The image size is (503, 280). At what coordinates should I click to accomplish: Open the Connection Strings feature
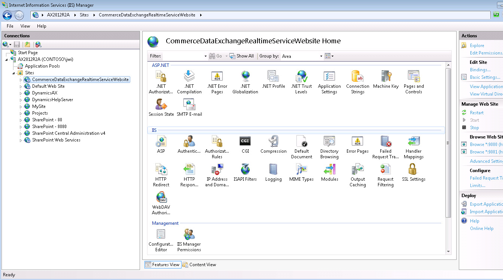coord(357,82)
